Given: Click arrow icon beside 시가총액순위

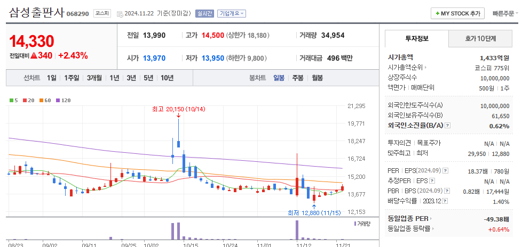Looking at the screenshot, I should pos(426,68).
